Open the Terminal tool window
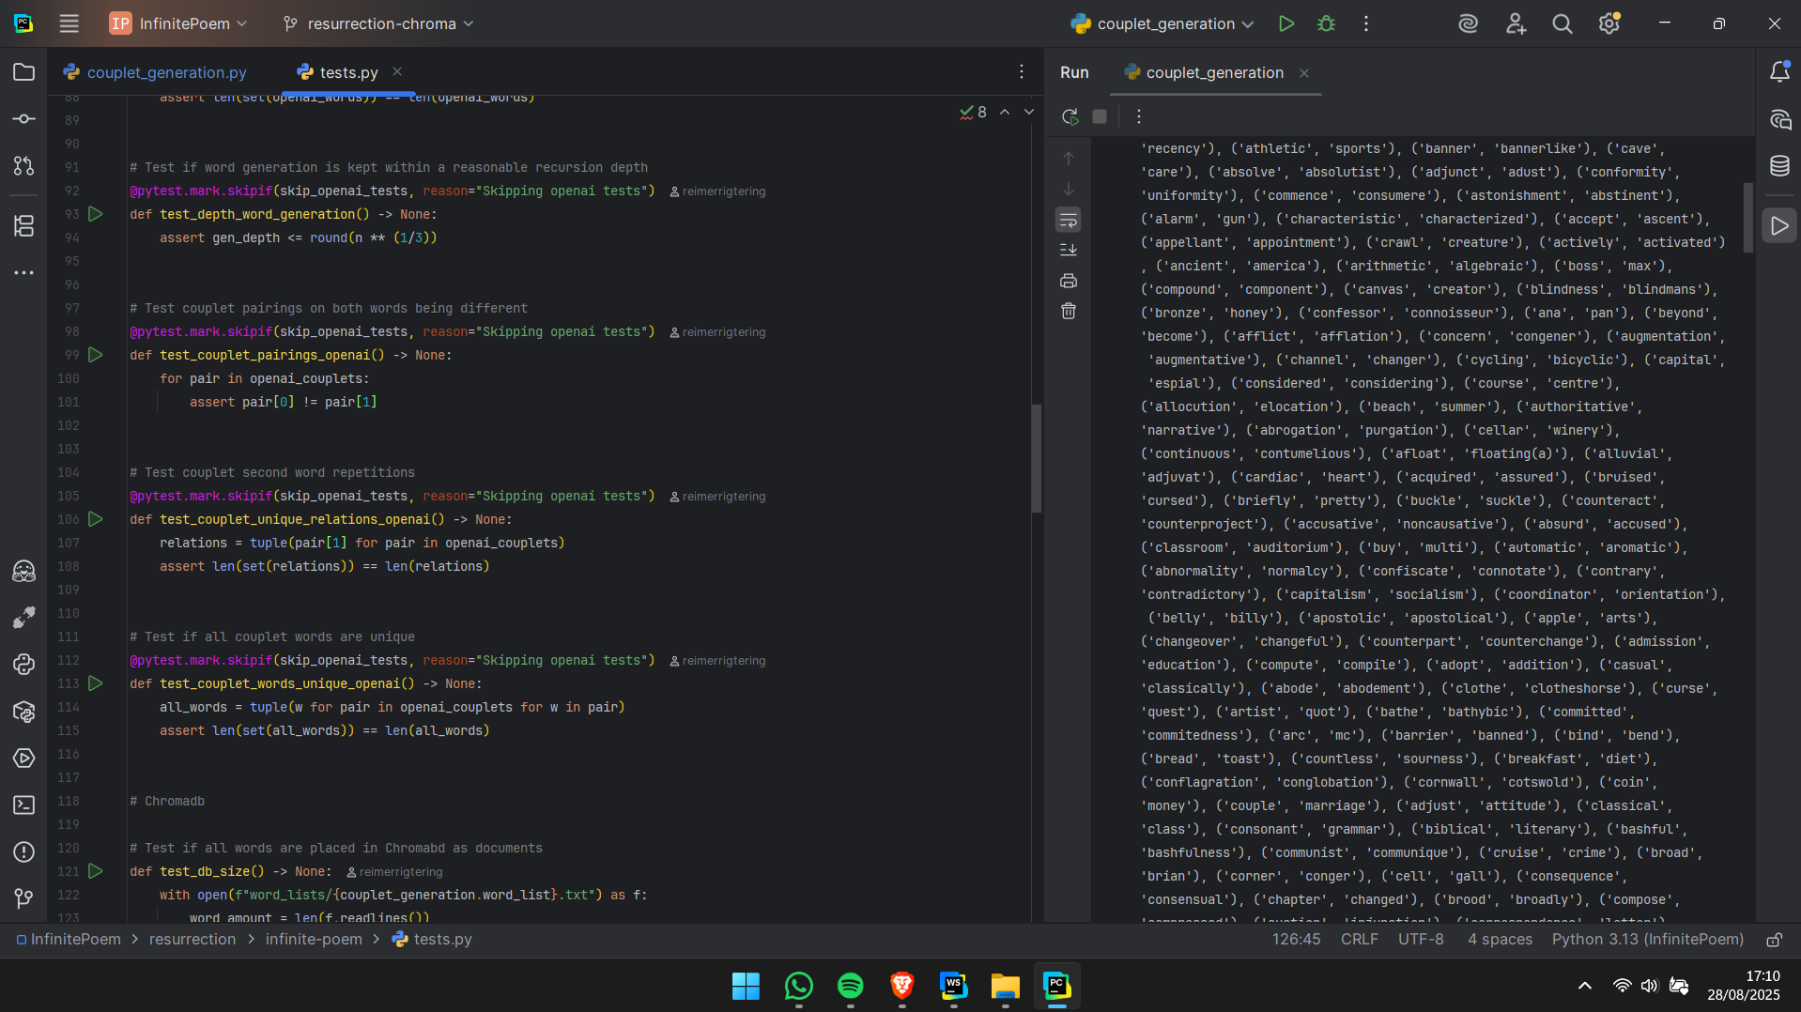Screen dimensions: 1801x1012 coord(24,805)
